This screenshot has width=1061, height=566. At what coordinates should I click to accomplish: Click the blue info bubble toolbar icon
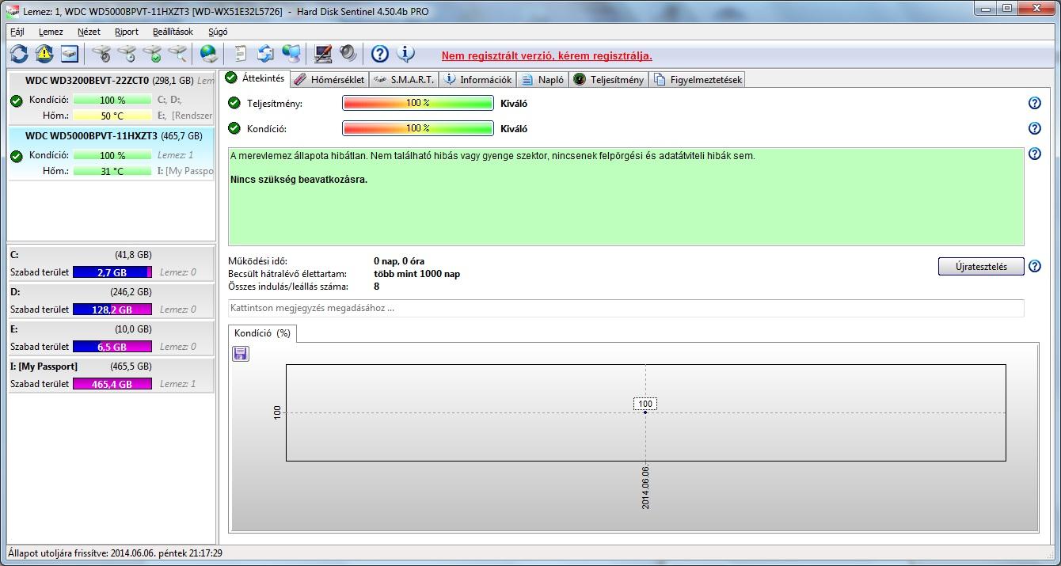click(x=405, y=53)
